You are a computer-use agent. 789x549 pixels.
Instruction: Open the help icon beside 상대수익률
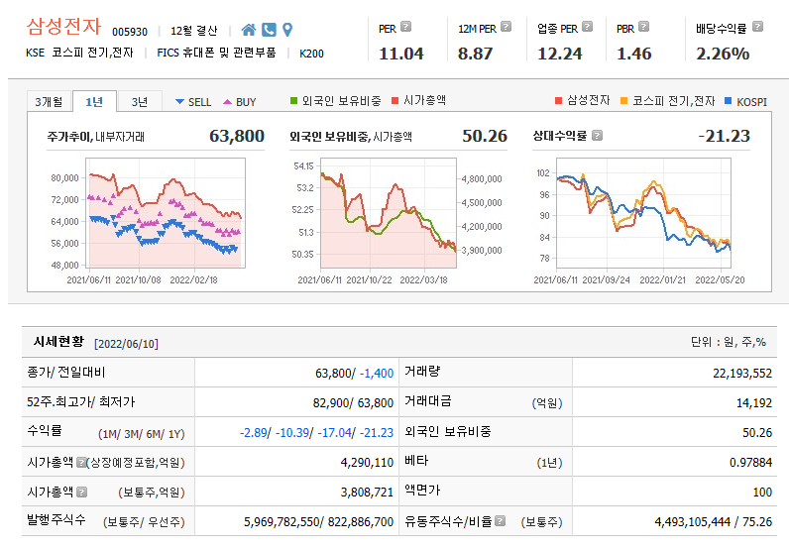[597, 136]
